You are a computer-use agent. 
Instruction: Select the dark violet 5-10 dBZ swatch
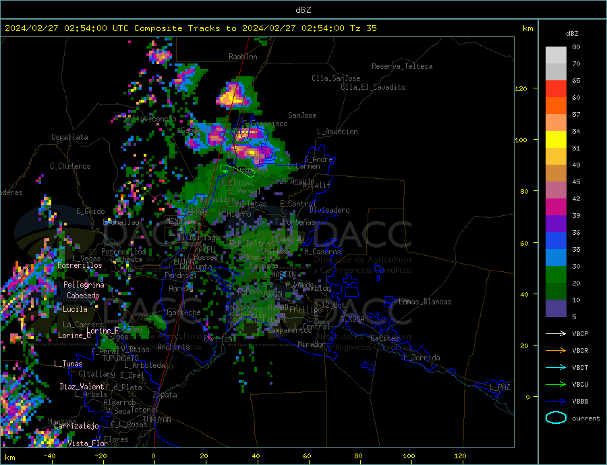coord(556,308)
